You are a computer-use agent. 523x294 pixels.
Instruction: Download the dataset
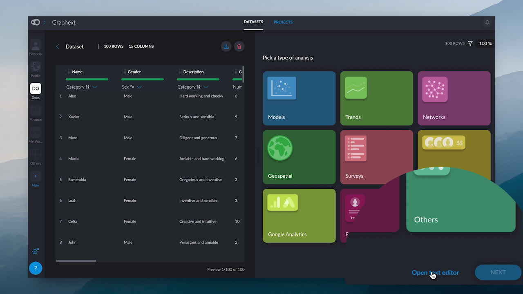(x=226, y=47)
